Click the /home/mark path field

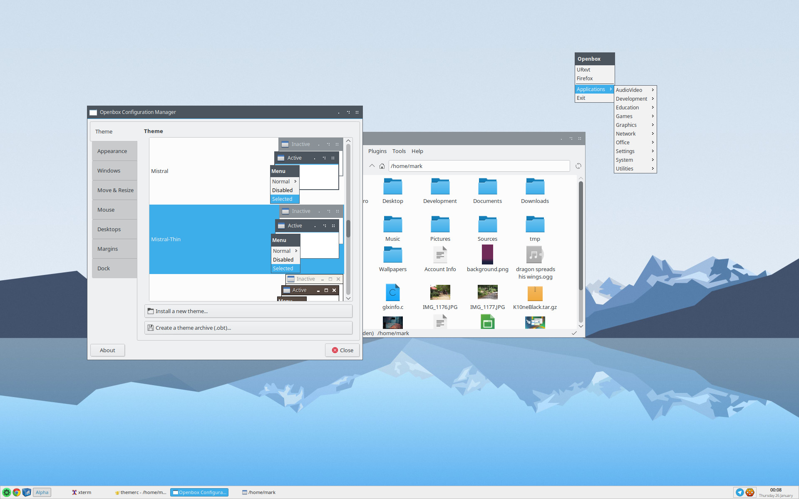point(479,166)
